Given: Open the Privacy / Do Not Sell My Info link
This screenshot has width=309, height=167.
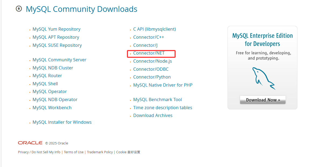Looking at the screenshot, I should pos(39,152).
